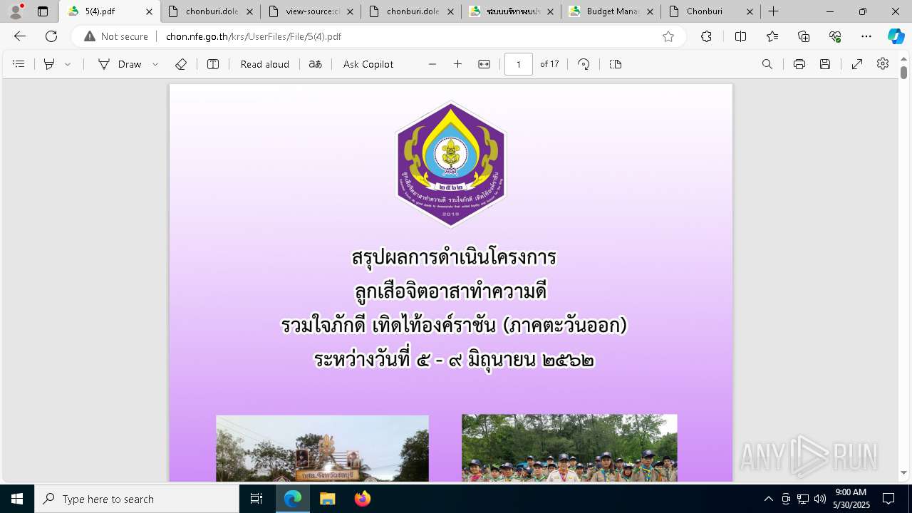Open browser Extensions menu

tap(706, 36)
